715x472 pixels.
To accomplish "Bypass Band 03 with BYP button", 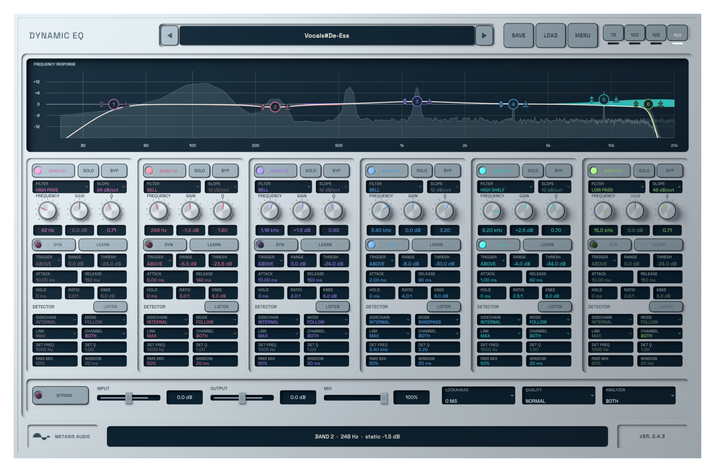I will point(336,170).
